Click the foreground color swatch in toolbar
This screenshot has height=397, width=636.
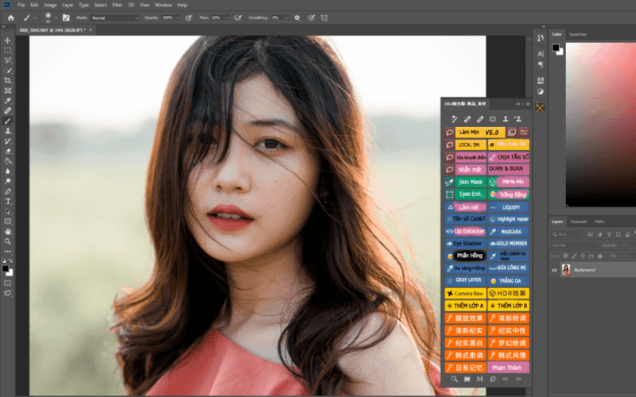(x=6, y=268)
